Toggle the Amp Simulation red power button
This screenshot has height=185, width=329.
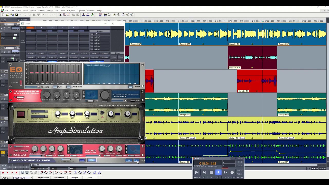(21, 114)
